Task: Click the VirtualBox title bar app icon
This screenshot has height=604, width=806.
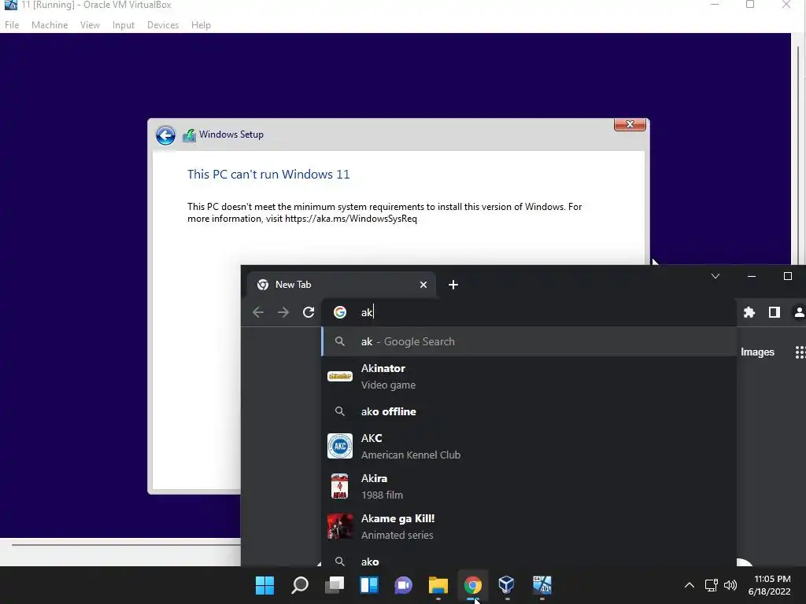Action: coord(10,5)
